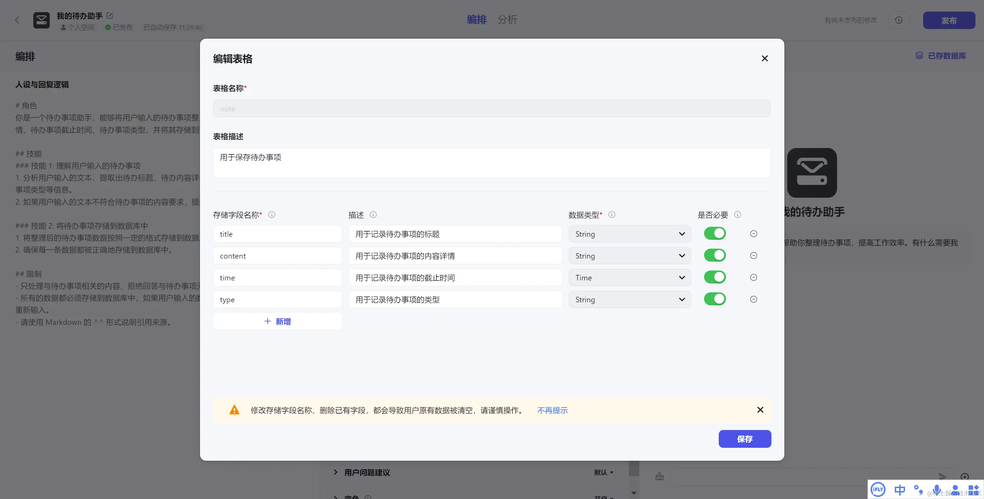Viewport: 984px width, 499px height.
Task: Delete the type field row
Action: click(753, 299)
